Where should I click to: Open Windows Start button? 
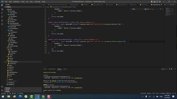(x=3, y=97)
